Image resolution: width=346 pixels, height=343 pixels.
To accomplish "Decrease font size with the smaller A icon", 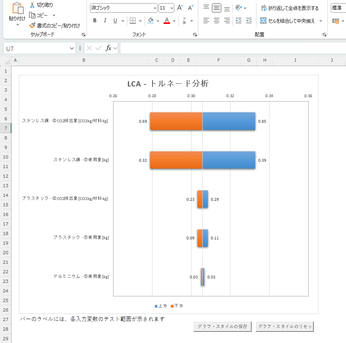I will point(191,8).
